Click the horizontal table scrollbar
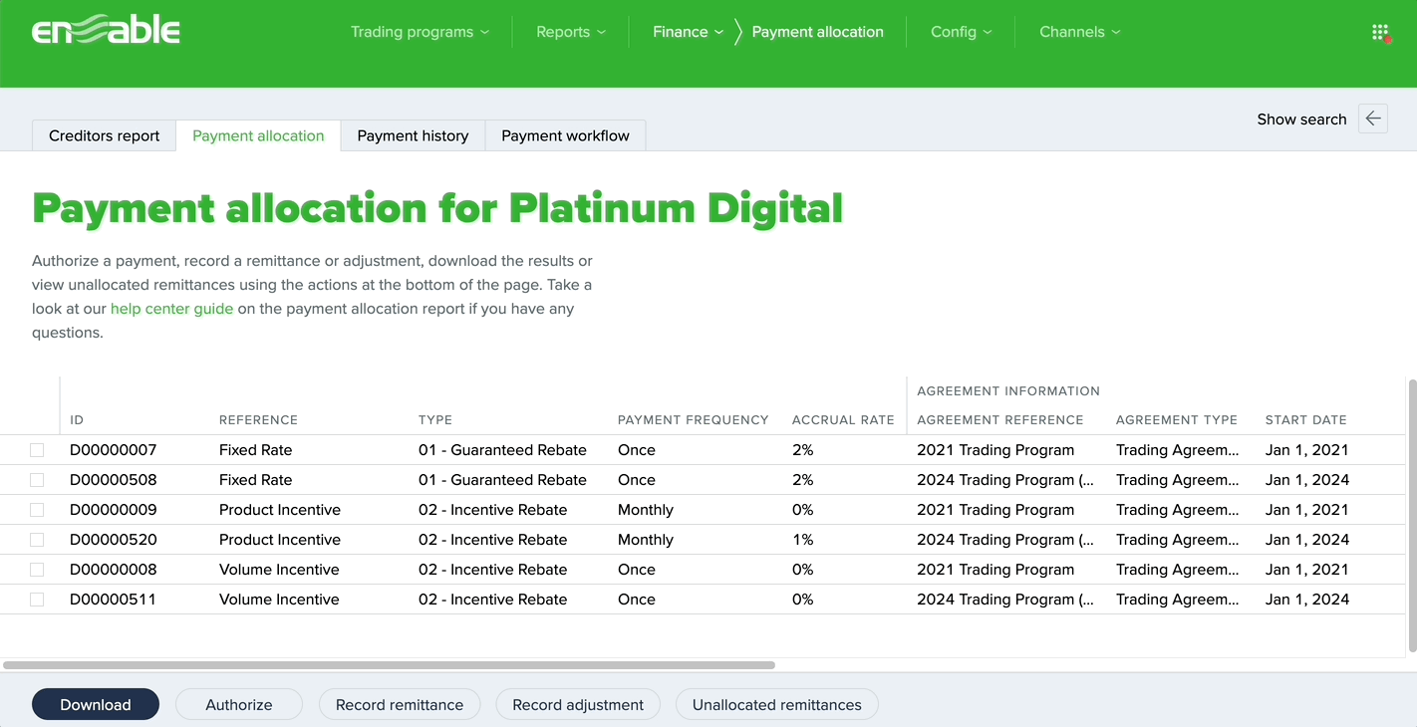 click(x=389, y=665)
